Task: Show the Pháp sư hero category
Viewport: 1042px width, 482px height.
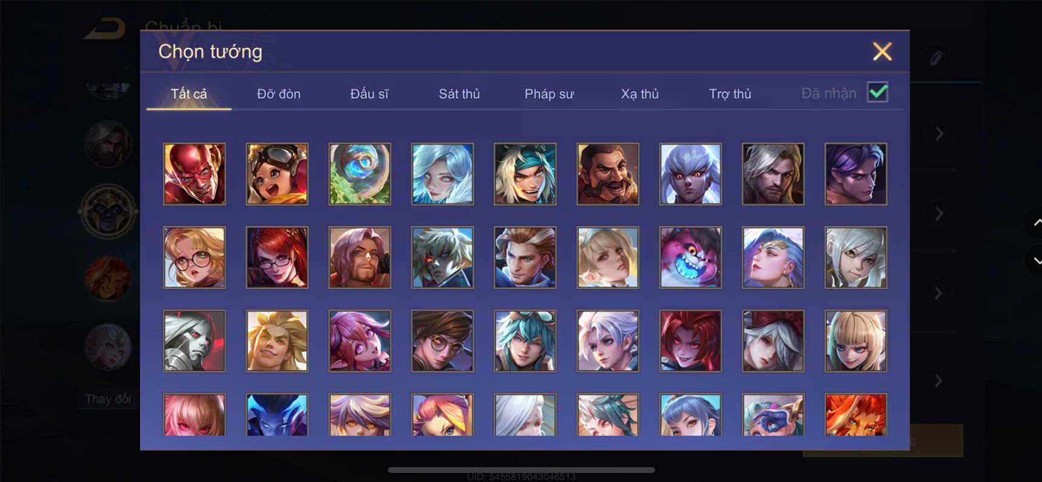Action: pos(549,94)
